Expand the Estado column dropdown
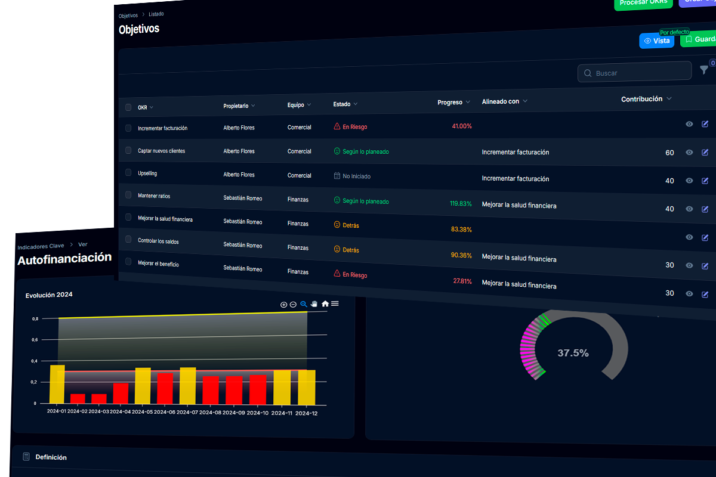The width and height of the screenshot is (716, 477). pyautogui.click(x=356, y=104)
